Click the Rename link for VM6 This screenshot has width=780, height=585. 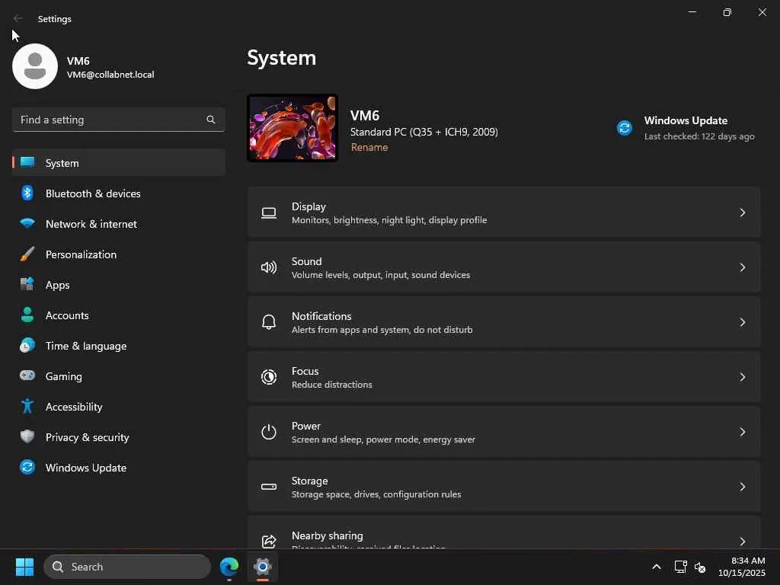pyautogui.click(x=369, y=148)
